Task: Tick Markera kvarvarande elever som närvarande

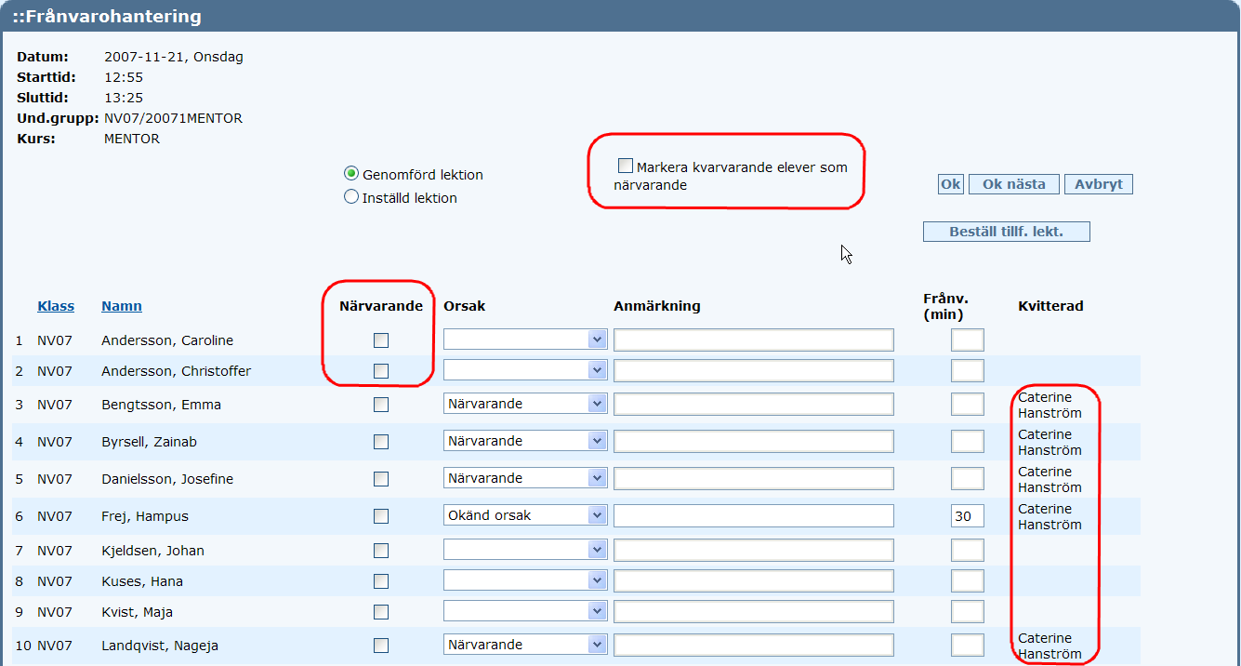Action: click(x=626, y=166)
